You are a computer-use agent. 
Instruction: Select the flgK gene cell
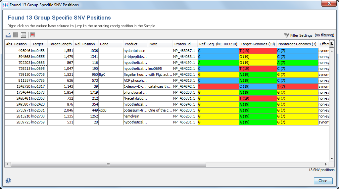111,74
